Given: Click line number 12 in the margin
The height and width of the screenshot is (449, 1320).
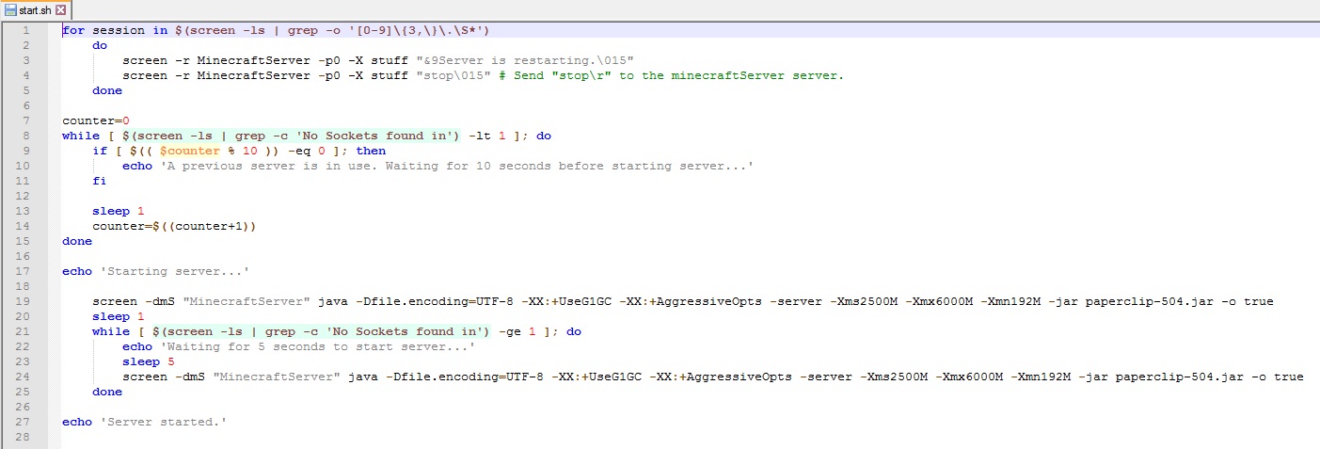Looking at the screenshot, I should (x=24, y=196).
